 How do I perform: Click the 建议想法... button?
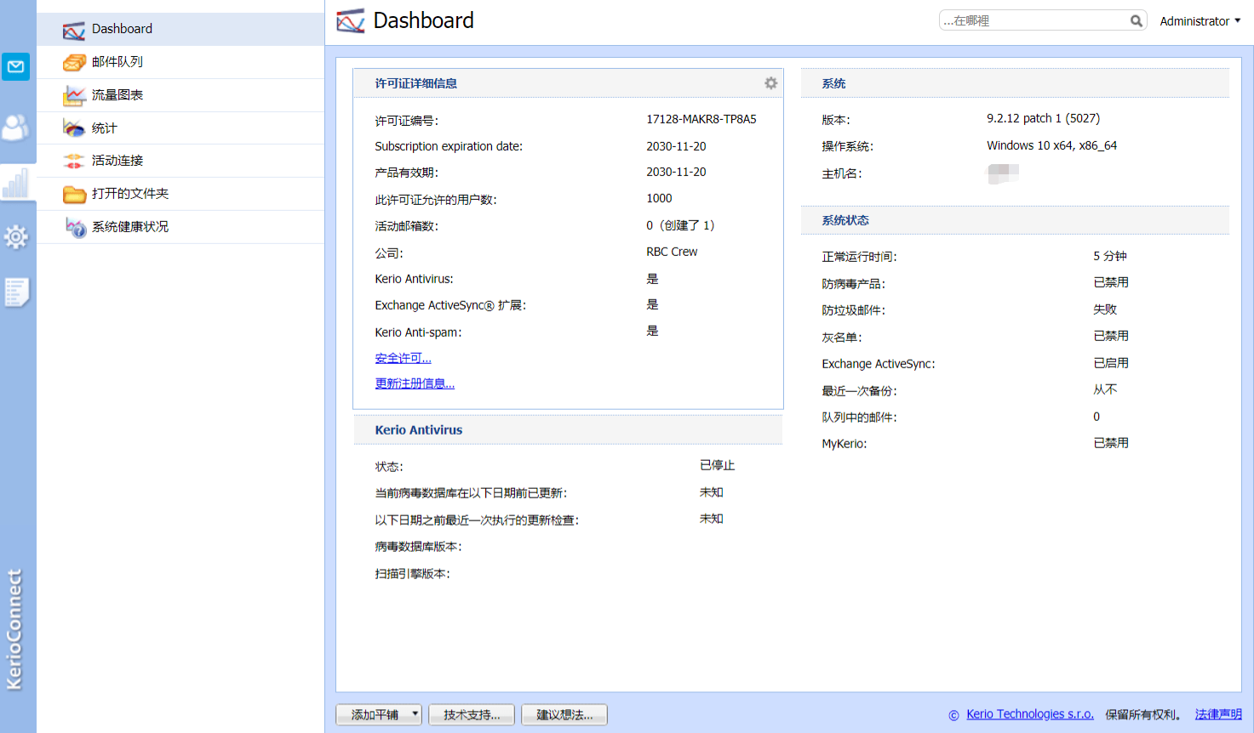564,714
